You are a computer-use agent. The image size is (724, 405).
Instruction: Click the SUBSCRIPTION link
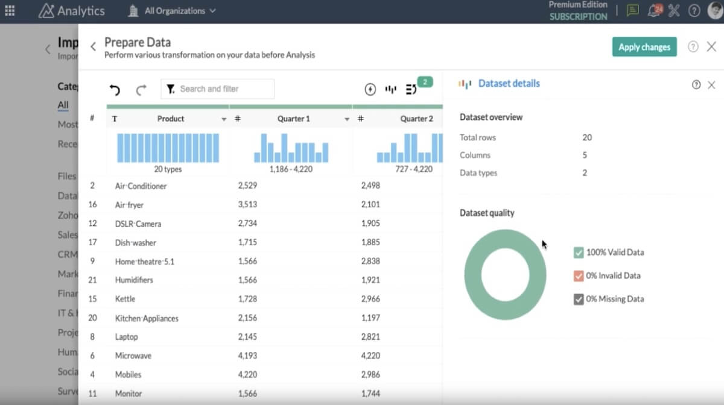click(578, 17)
